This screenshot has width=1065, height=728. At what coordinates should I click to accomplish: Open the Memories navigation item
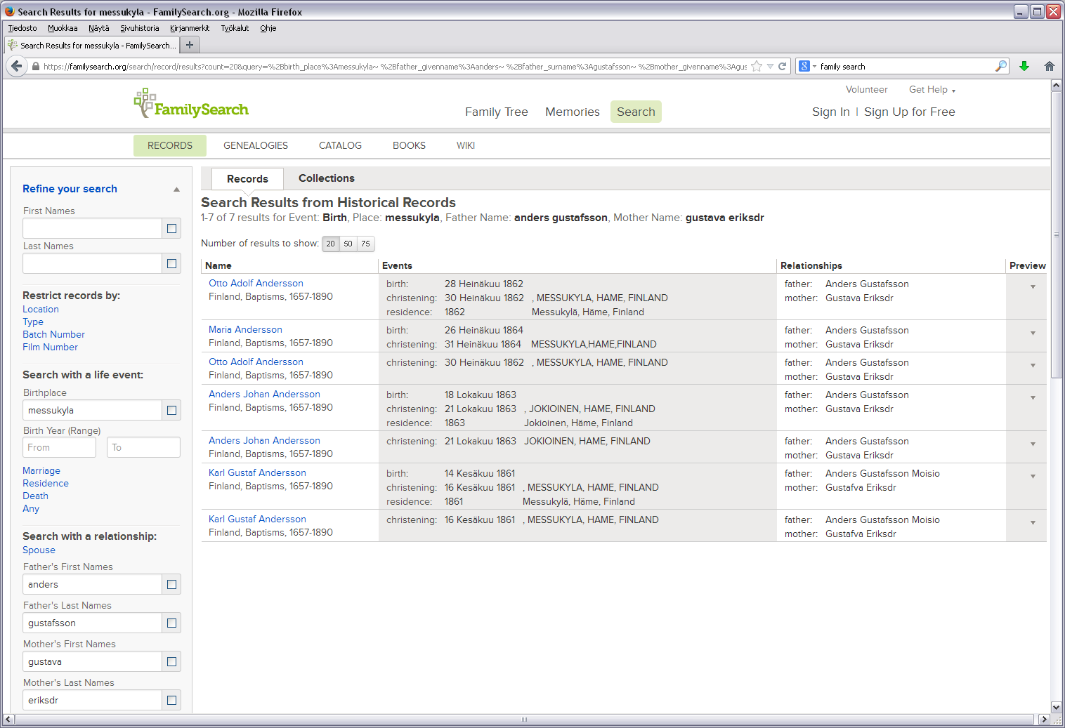click(573, 112)
